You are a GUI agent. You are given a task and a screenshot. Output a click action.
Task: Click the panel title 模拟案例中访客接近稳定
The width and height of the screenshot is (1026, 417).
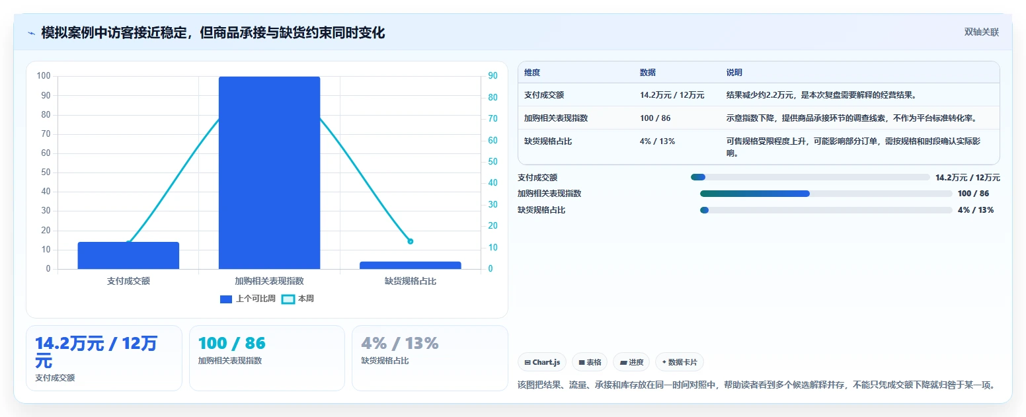pyautogui.click(x=213, y=32)
